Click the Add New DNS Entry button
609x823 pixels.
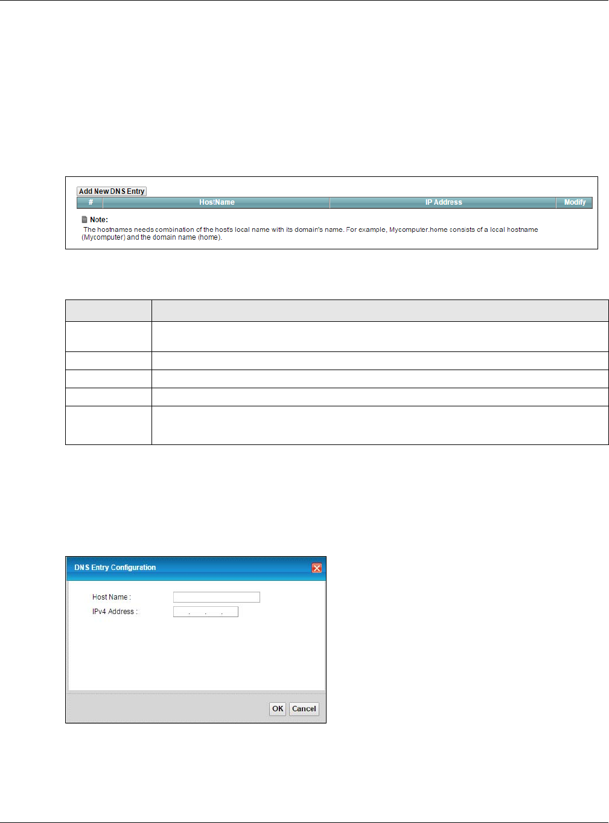tap(112, 191)
